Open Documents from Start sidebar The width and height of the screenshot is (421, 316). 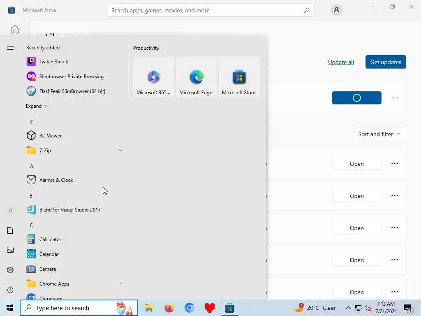click(10, 230)
